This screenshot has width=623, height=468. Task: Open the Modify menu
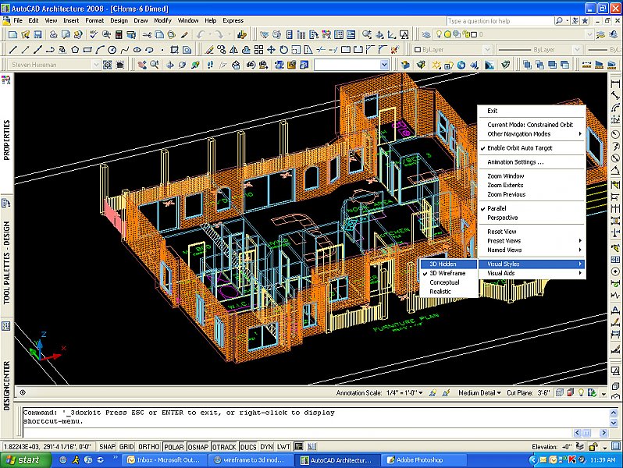[x=162, y=20]
